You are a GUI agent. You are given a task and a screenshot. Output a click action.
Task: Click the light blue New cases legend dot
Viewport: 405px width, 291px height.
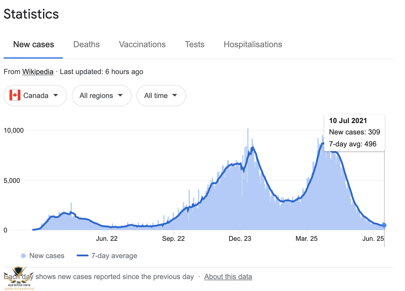tap(23, 256)
